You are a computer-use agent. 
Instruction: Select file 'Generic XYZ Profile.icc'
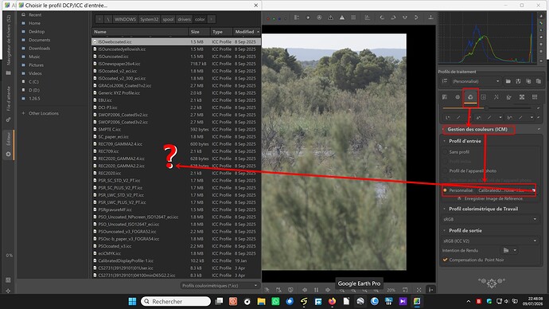pyautogui.click(x=176, y=93)
